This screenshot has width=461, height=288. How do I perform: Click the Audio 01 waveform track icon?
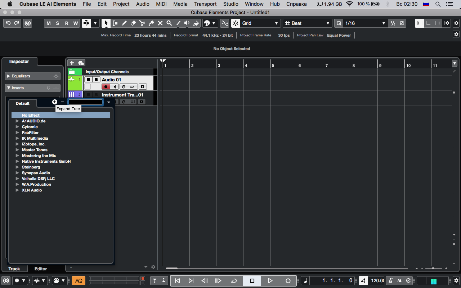pos(72,80)
